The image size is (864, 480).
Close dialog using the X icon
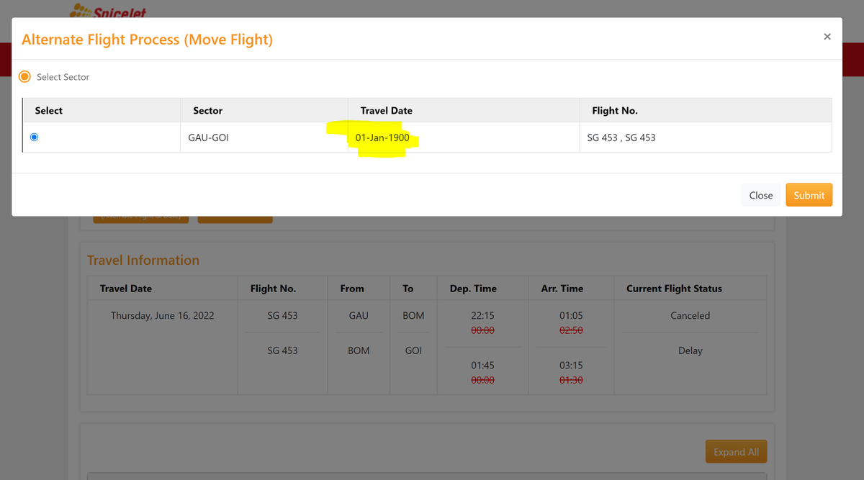827,37
